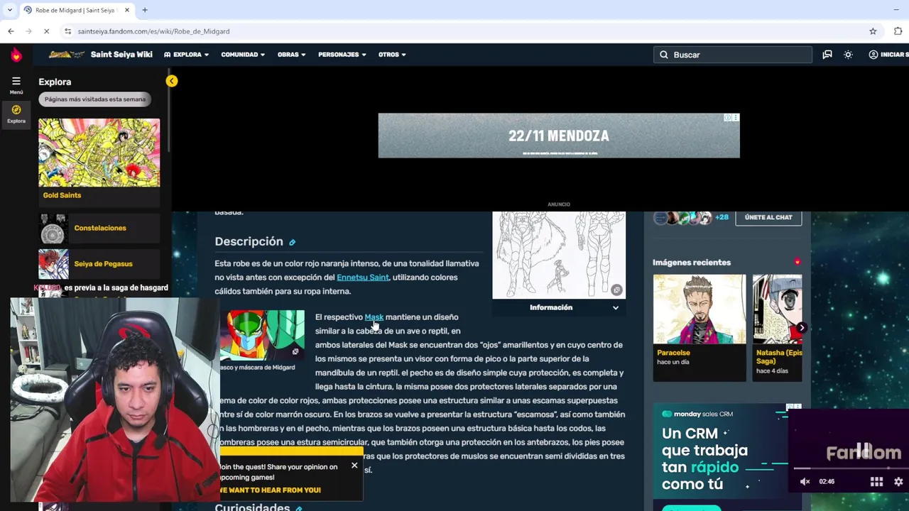Click 'Imágenes recientes' heading

pos(691,263)
